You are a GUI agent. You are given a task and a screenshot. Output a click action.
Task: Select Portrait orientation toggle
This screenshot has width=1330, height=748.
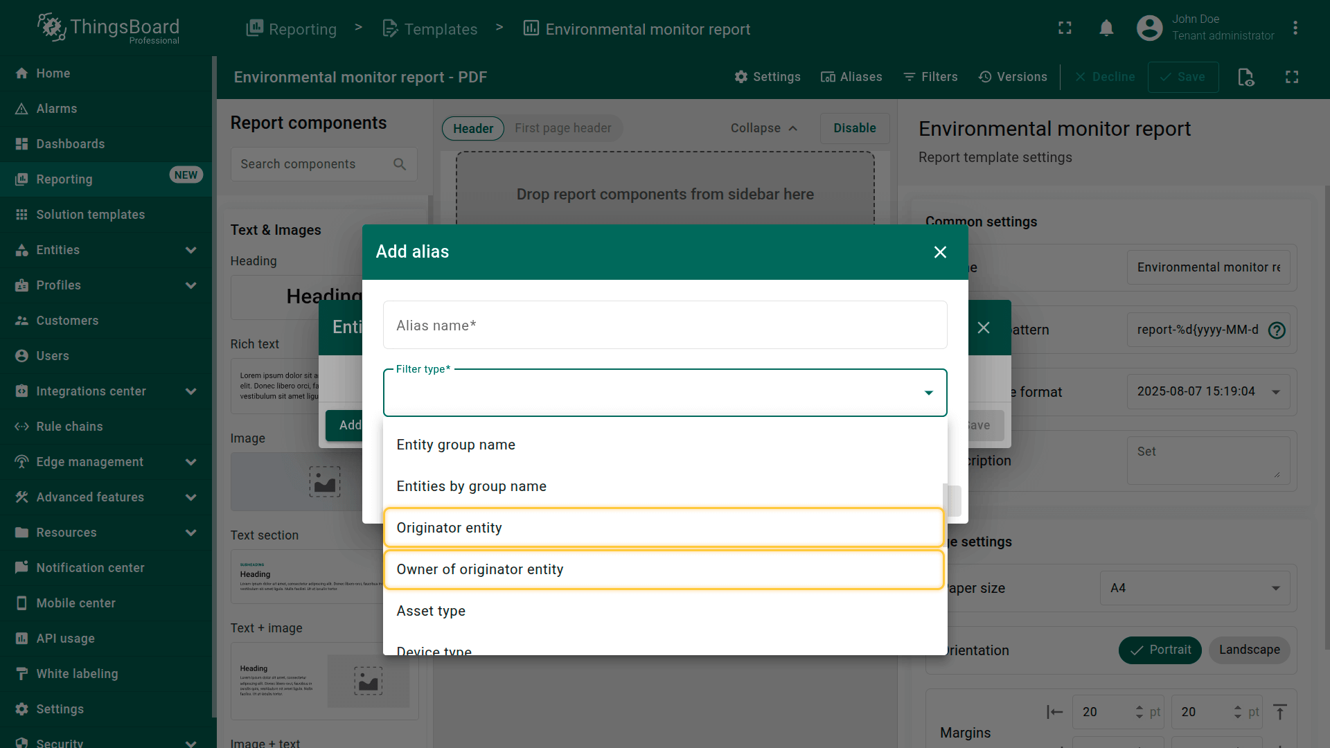pos(1160,650)
